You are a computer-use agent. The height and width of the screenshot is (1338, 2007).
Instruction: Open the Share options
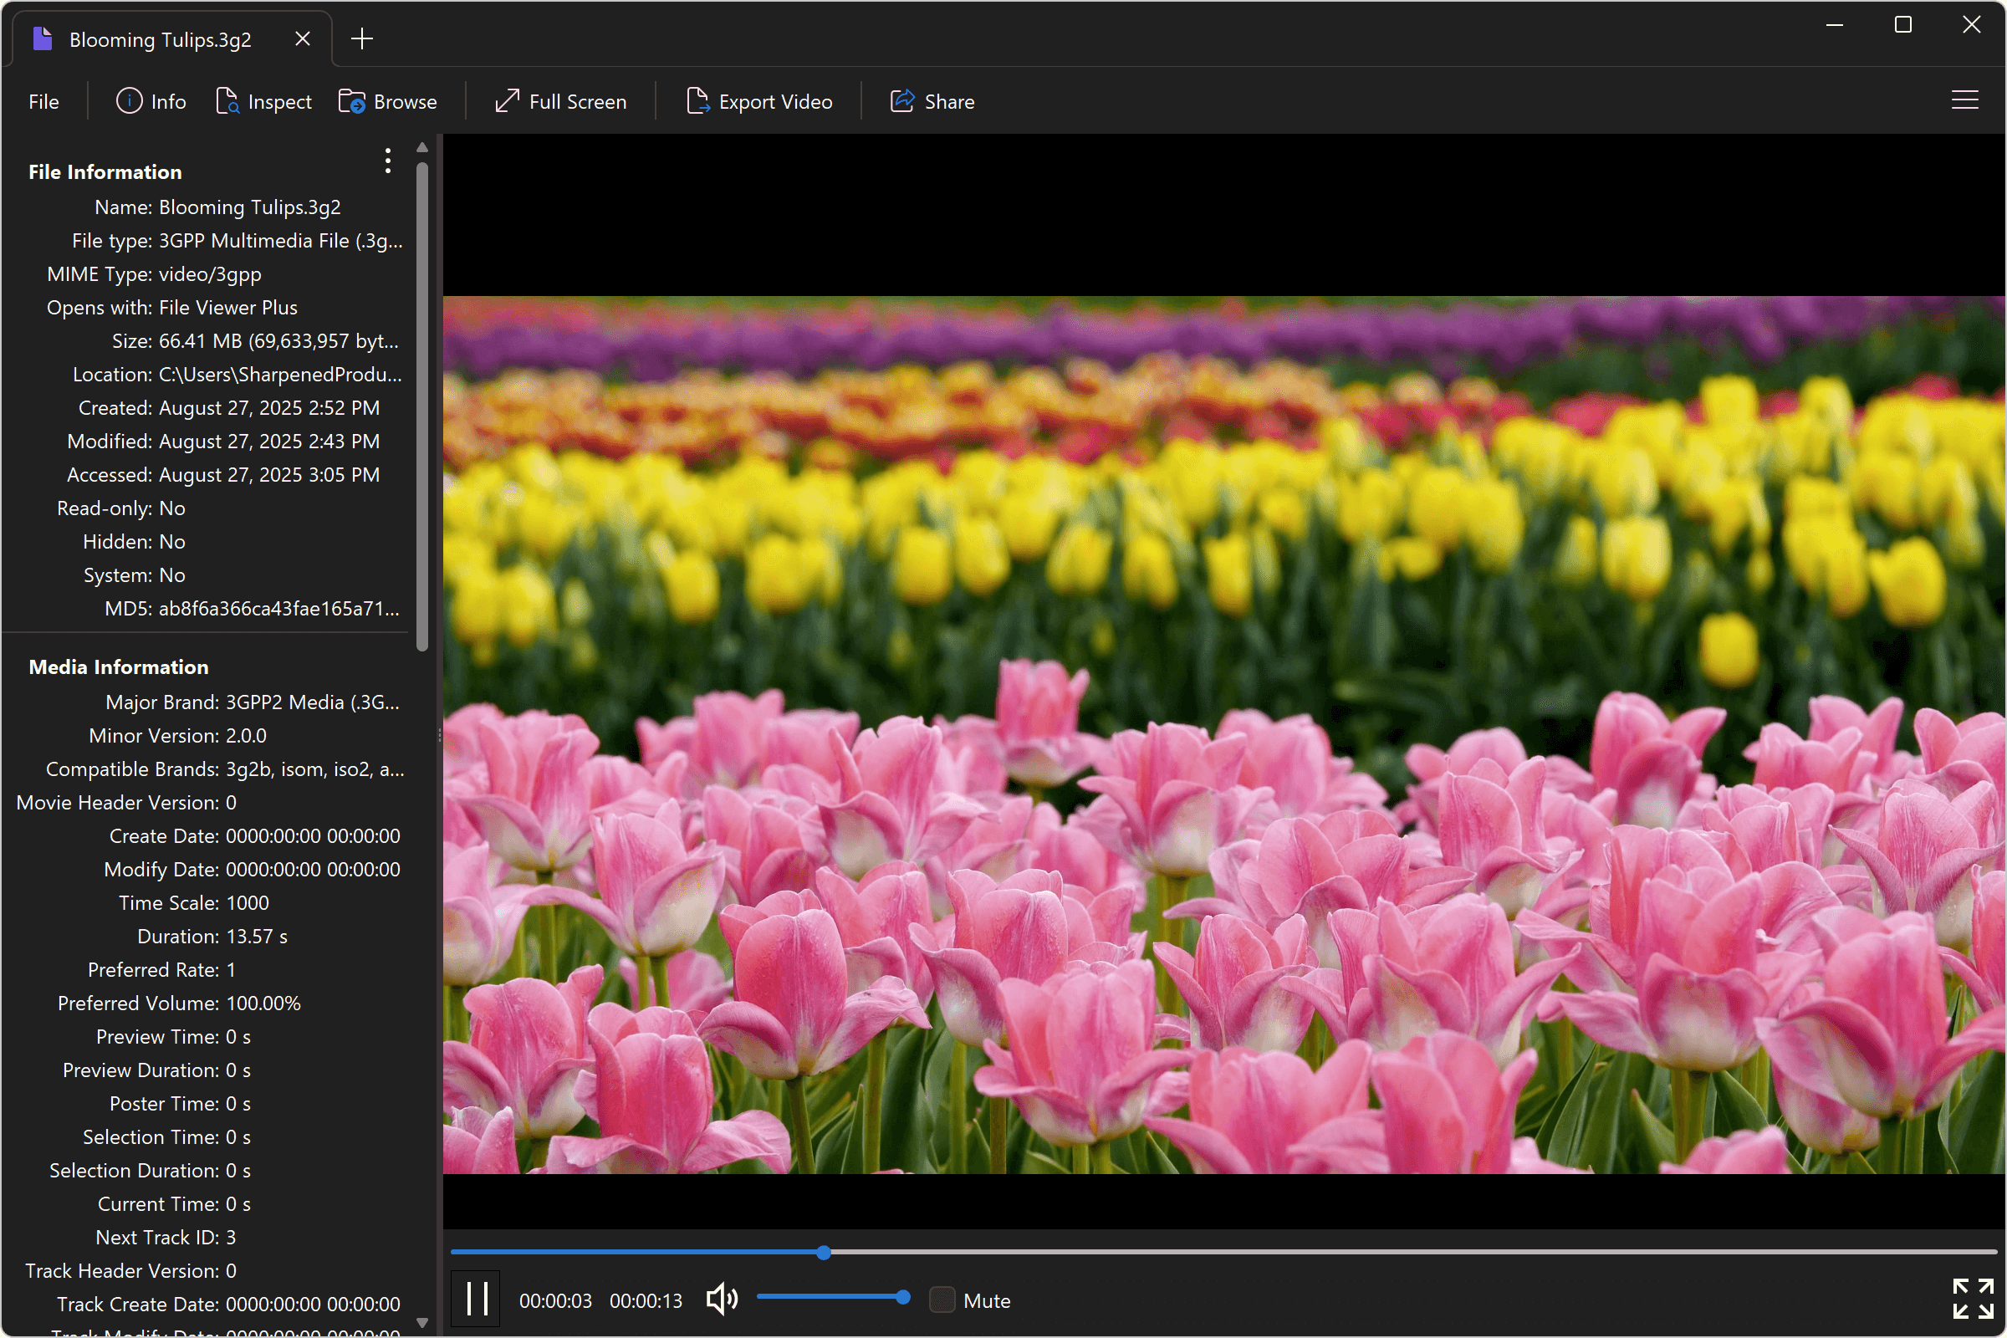pyautogui.click(x=932, y=100)
